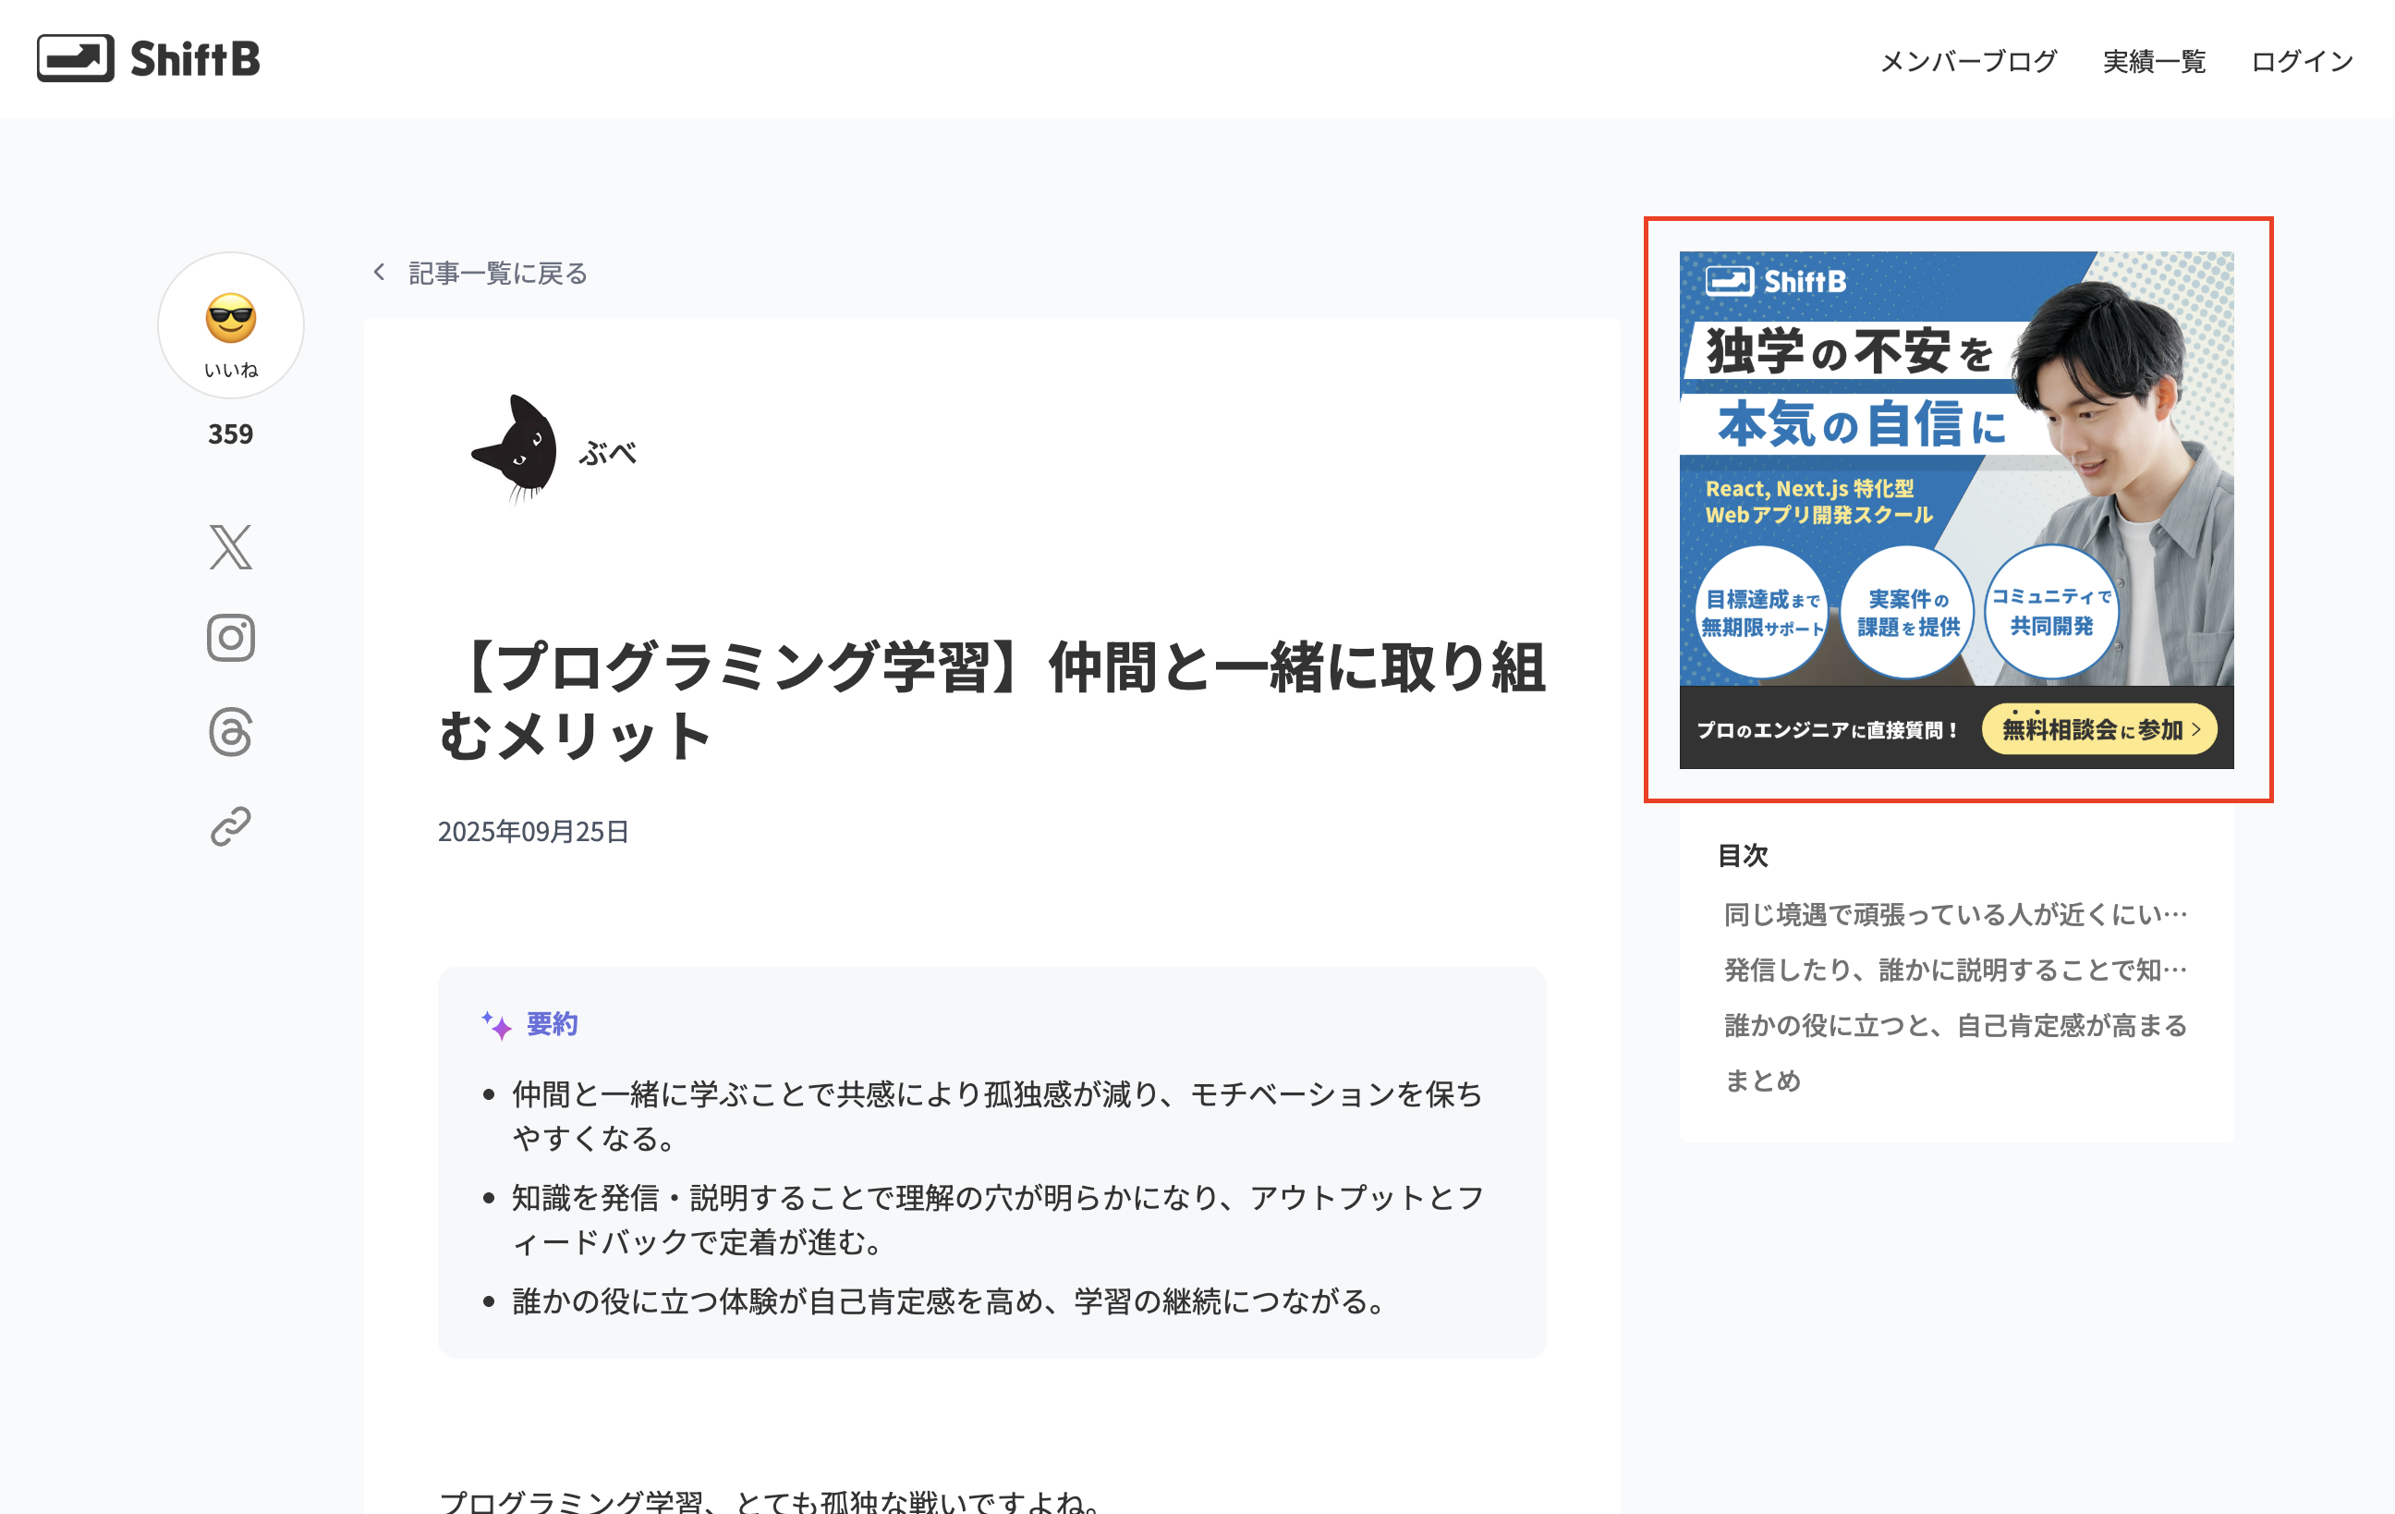The image size is (2395, 1514).
Task: Click back chevron beside 記事一覧に戻る
Action: (x=379, y=273)
